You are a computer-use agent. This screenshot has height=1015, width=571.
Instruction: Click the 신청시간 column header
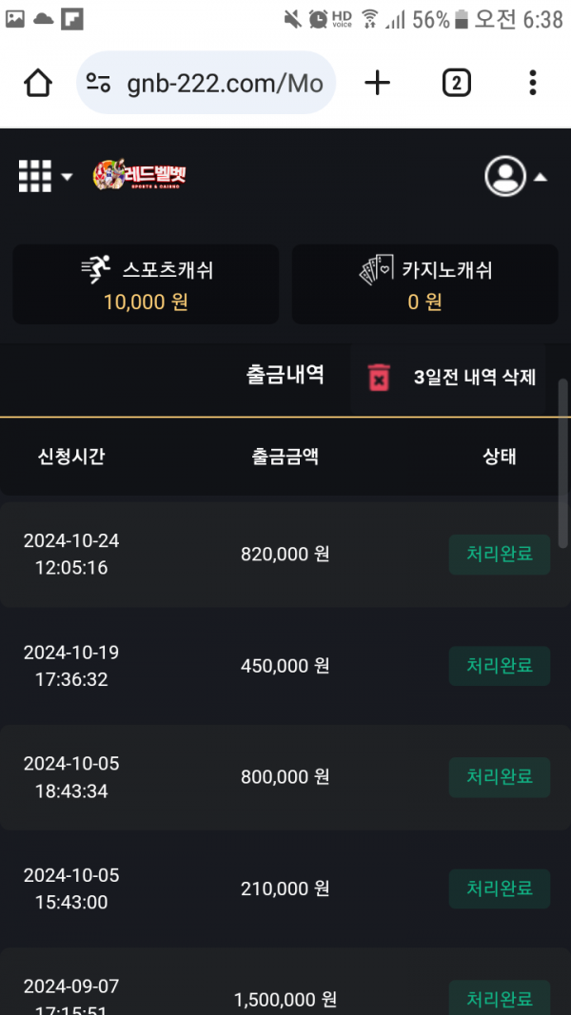point(71,457)
